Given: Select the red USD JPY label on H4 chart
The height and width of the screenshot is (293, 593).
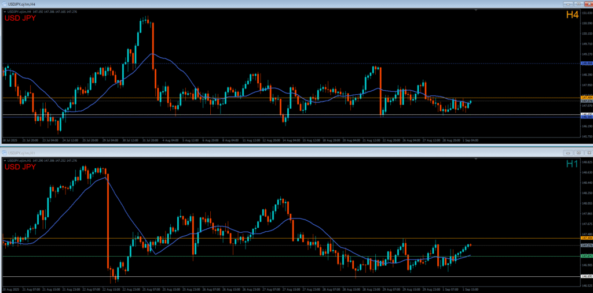Looking at the screenshot, I should click(20, 18).
